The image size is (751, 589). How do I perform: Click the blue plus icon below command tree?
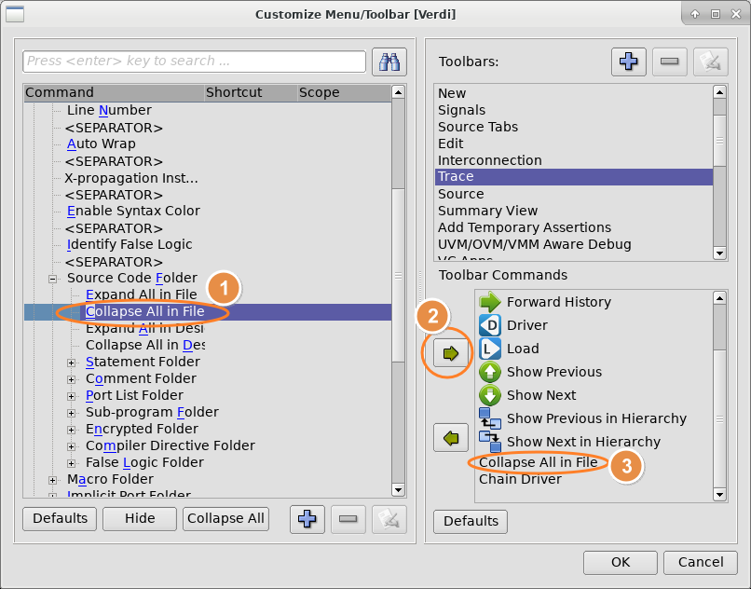[x=307, y=519]
